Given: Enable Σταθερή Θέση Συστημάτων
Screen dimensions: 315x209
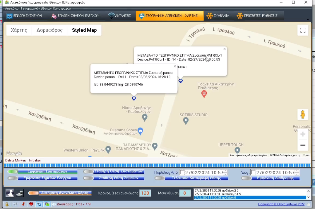Looking at the screenshot, I should pos(88,172).
